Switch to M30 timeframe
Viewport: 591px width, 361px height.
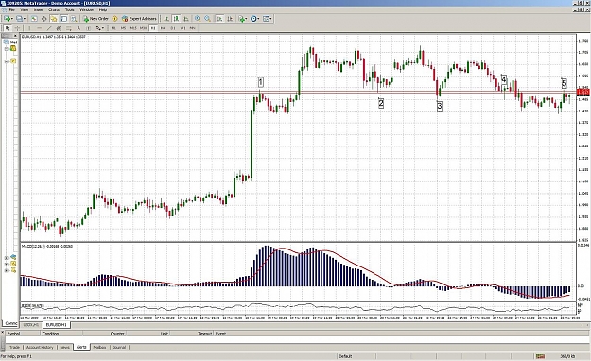[x=143, y=28]
